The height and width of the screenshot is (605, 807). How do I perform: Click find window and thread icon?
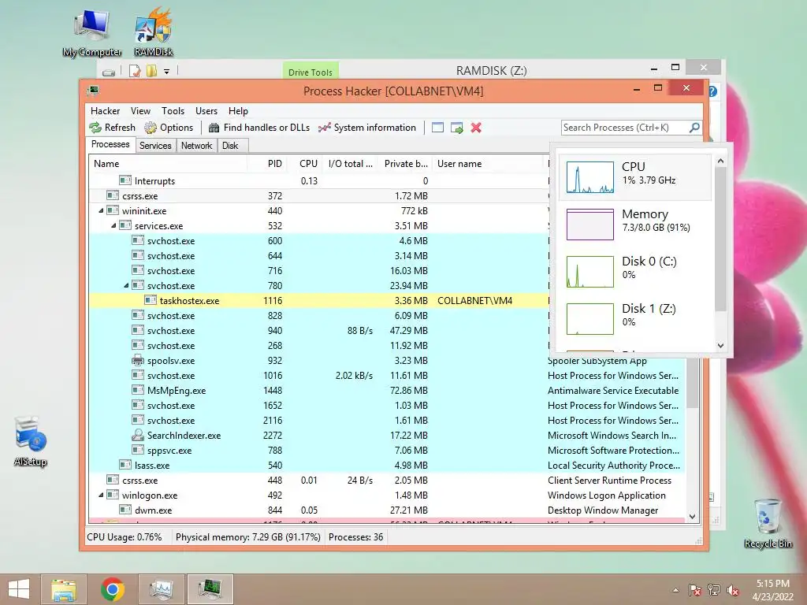click(x=456, y=128)
